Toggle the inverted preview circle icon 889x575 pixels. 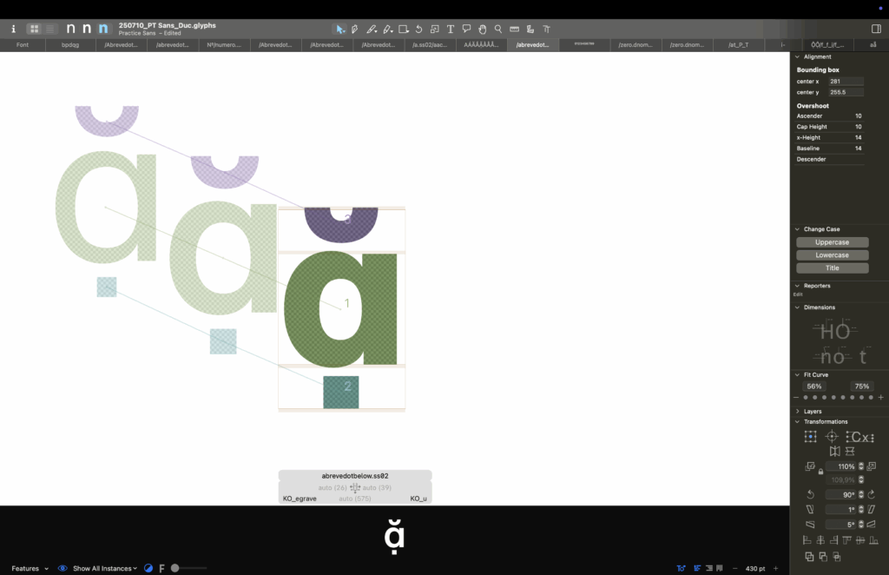148,568
